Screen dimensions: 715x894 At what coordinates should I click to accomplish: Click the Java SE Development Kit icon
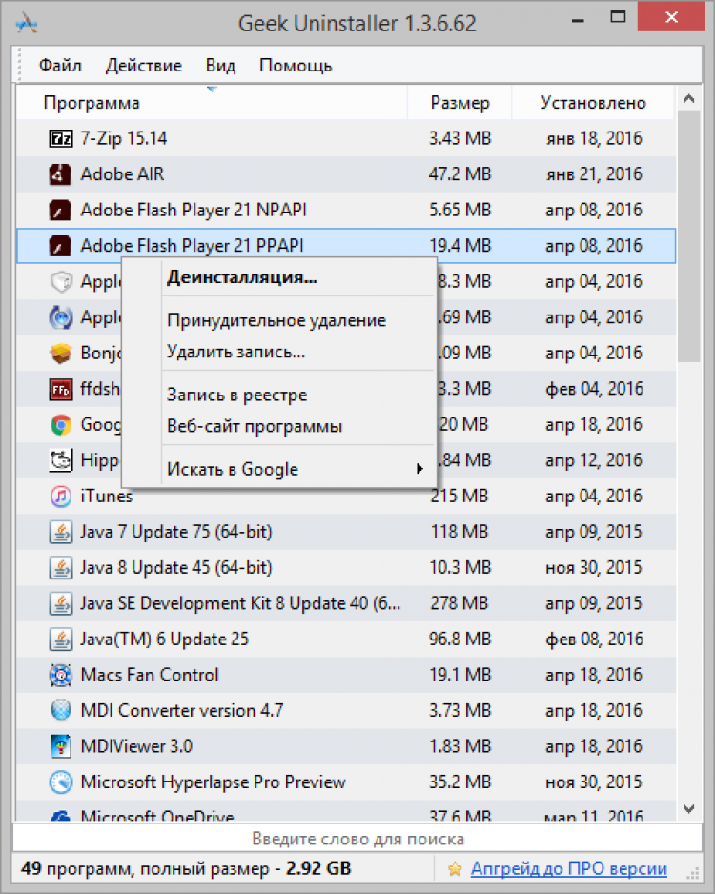60,604
